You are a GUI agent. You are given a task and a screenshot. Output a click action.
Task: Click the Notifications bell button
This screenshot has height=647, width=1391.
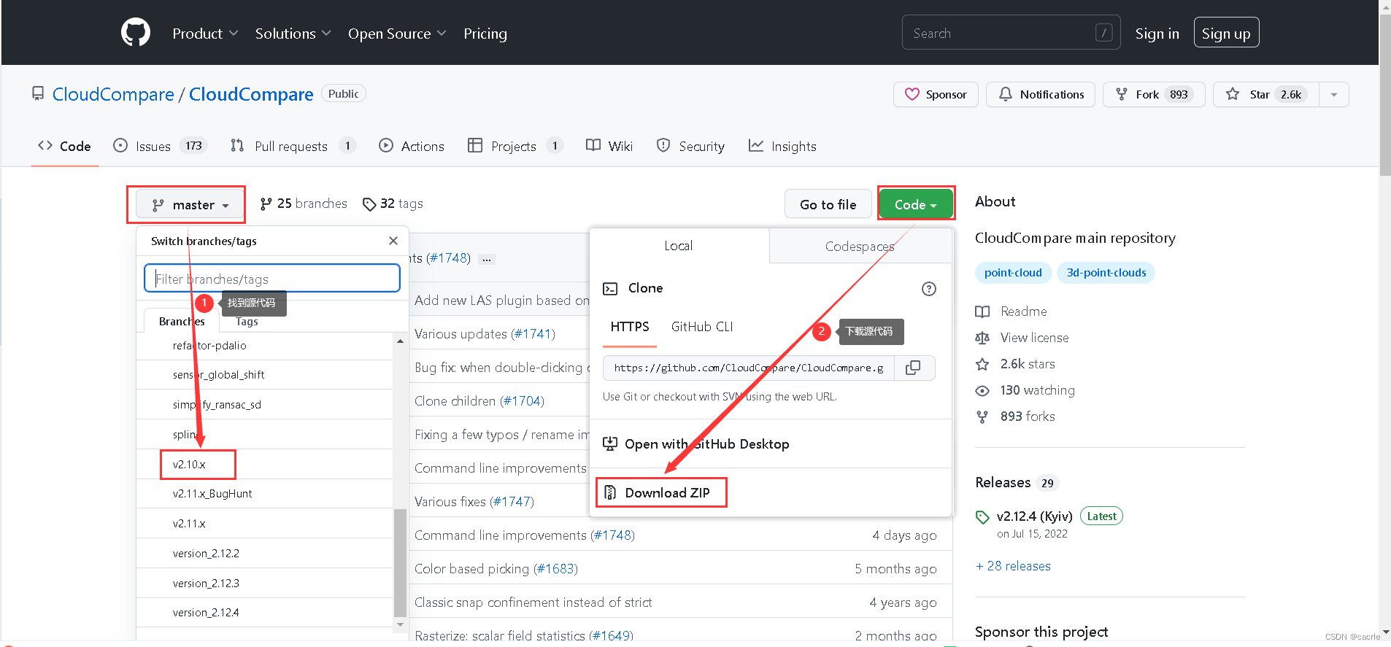click(1041, 94)
